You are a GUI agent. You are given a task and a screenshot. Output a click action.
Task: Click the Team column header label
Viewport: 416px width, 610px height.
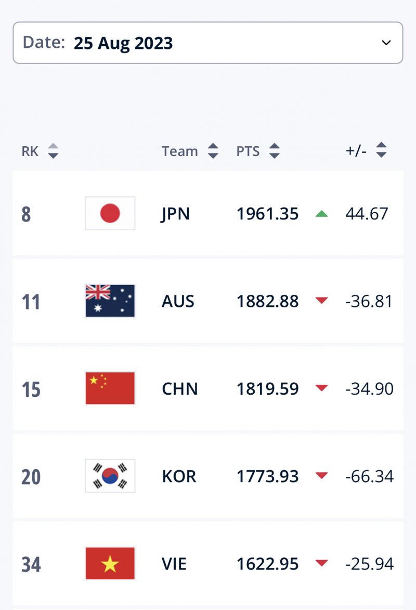coord(179,151)
